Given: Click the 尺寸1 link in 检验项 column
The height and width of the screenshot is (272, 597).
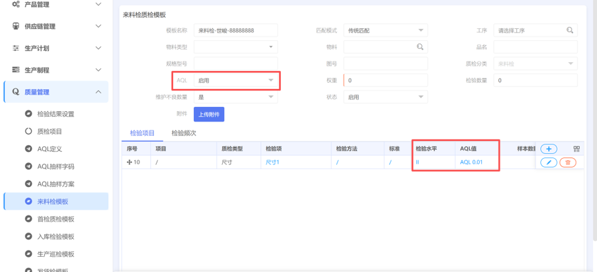Looking at the screenshot, I should pyautogui.click(x=273, y=162).
